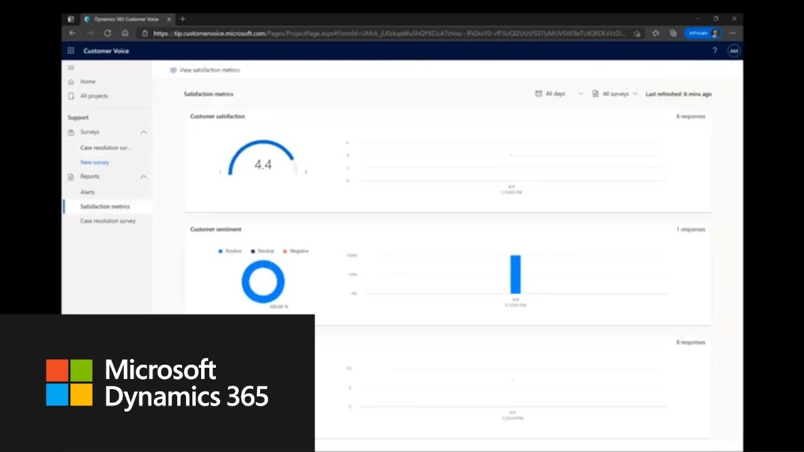
Task: Click the Customer sentiment card title
Action: [215, 229]
